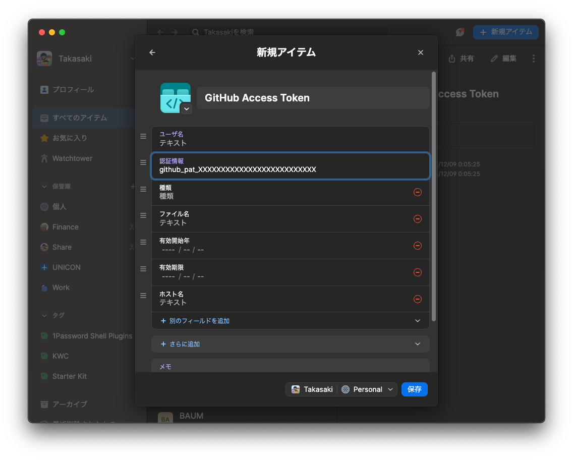The height and width of the screenshot is (460, 573).
Task: Click the Takasaki account avatar
Action: (x=44, y=59)
